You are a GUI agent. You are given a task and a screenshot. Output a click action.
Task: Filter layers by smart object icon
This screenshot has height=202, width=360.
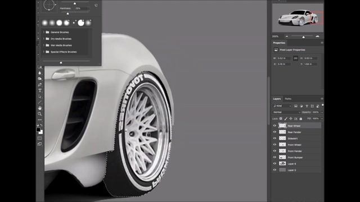318,106
